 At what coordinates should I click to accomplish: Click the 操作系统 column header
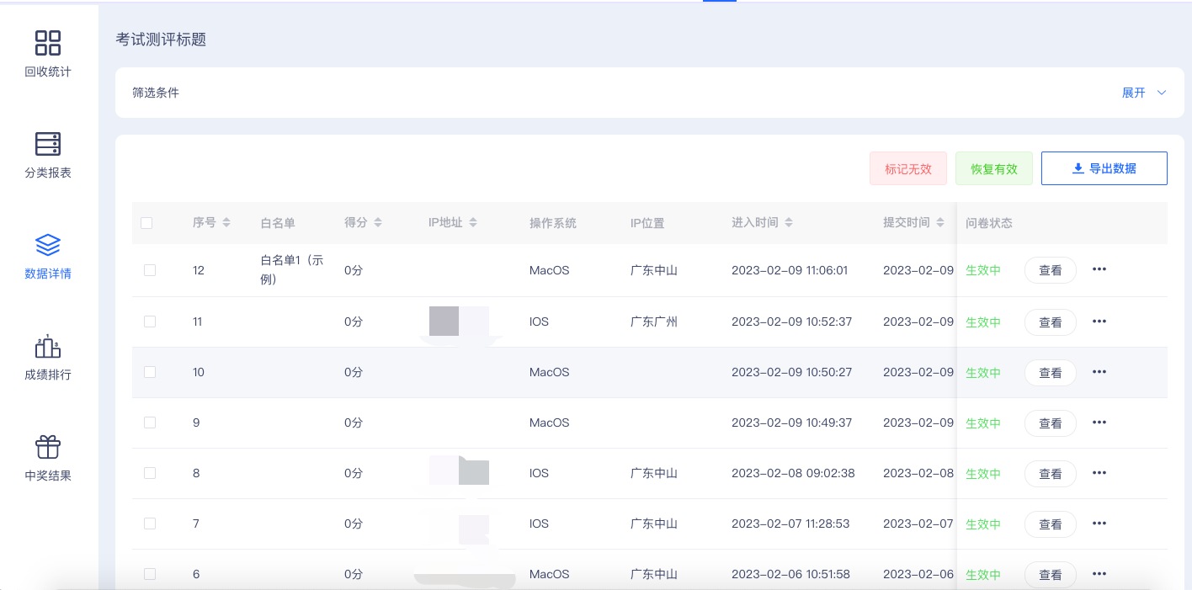tap(553, 223)
